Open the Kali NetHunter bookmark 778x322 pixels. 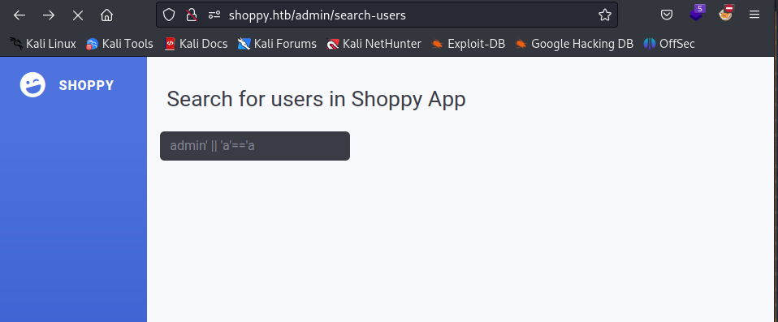(374, 44)
